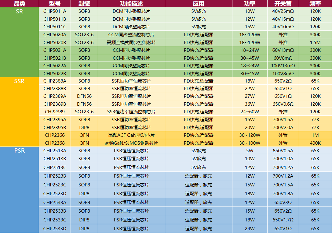Click the 700V2.0A switch cell
The image size is (332, 233).
pyautogui.click(x=283, y=128)
